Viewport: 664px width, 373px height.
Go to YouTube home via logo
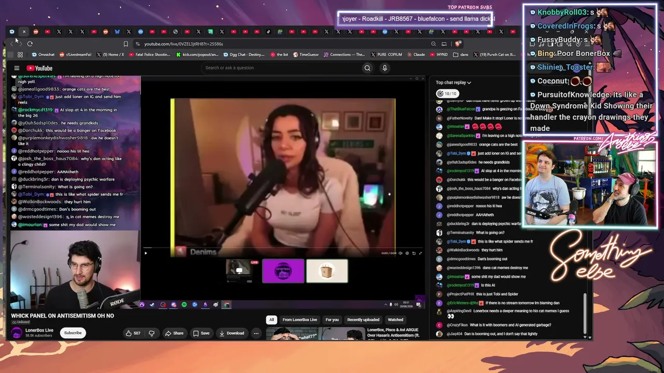pyautogui.click(x=39, y=68)
